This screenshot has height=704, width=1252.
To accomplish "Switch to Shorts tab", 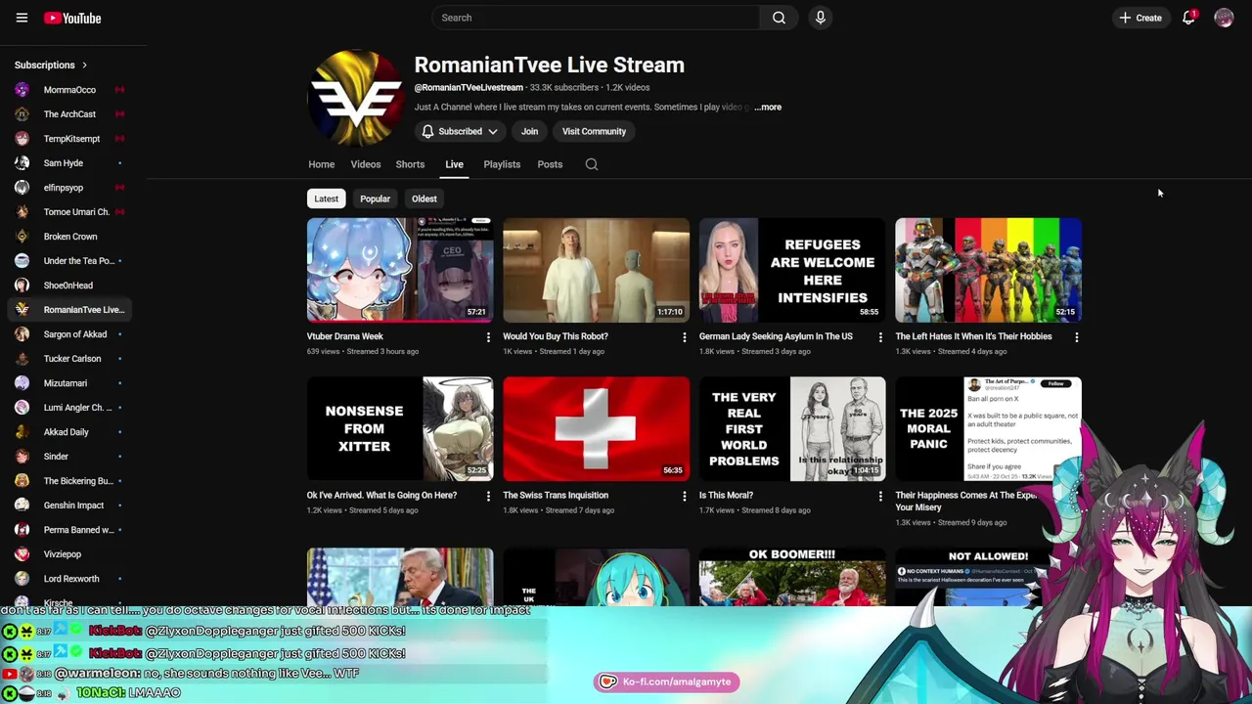I will [x=410, y=164].
